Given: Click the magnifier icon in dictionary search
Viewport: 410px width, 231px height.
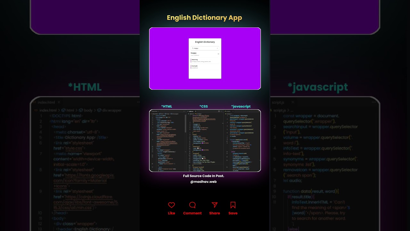Looking at the screenshot, I should pos(193,48).
